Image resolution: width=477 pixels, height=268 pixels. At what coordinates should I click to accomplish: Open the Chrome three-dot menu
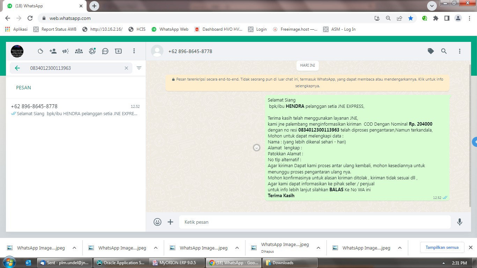pos(469,18)
